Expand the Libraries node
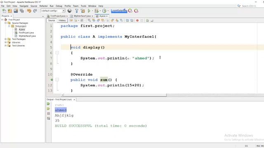Viewport: 264px width, 148px height. (x=6, y=42)
